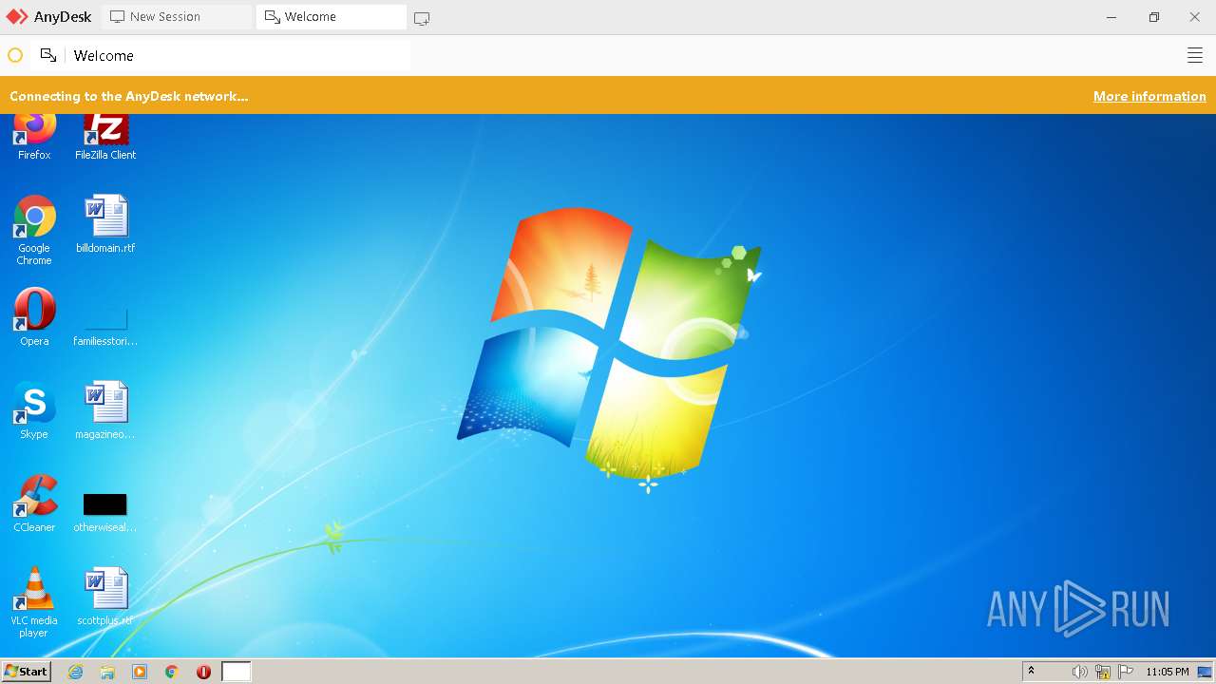Open the Action Center flag icon
This screenshot has height=684, width=1216.
coord(1127,672)
